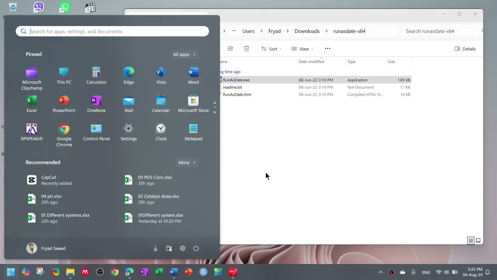The width and height of the screenshot is (497, 280).
Task: Open Snipping Tool on the taskbar
Action: [41, 272]
